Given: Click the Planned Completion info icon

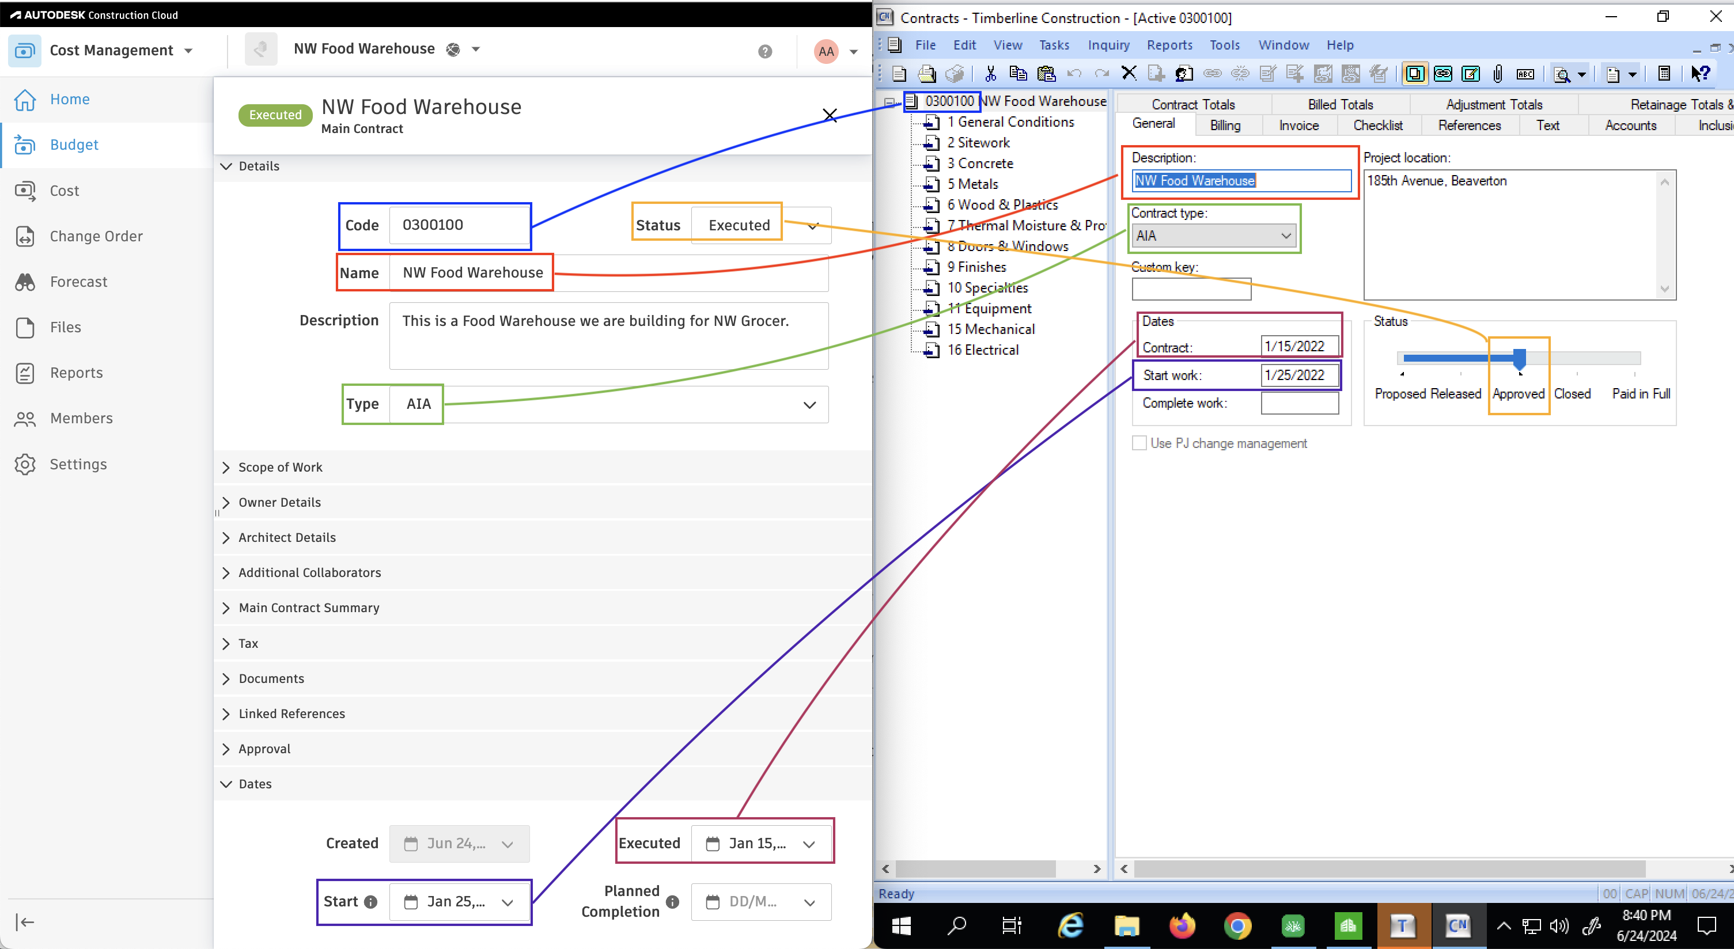Looking at the screenshot, I should [672, 902].
